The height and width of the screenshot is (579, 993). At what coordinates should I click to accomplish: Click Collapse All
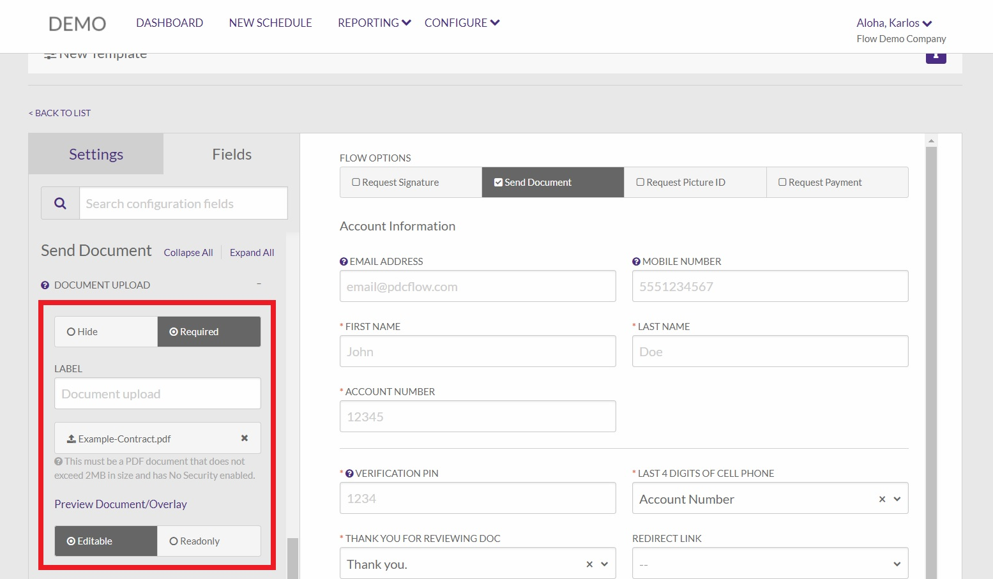[x=188, y=253]
